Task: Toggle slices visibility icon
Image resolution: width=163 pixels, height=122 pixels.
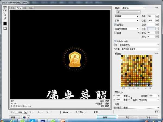Action: pos(5,29)
